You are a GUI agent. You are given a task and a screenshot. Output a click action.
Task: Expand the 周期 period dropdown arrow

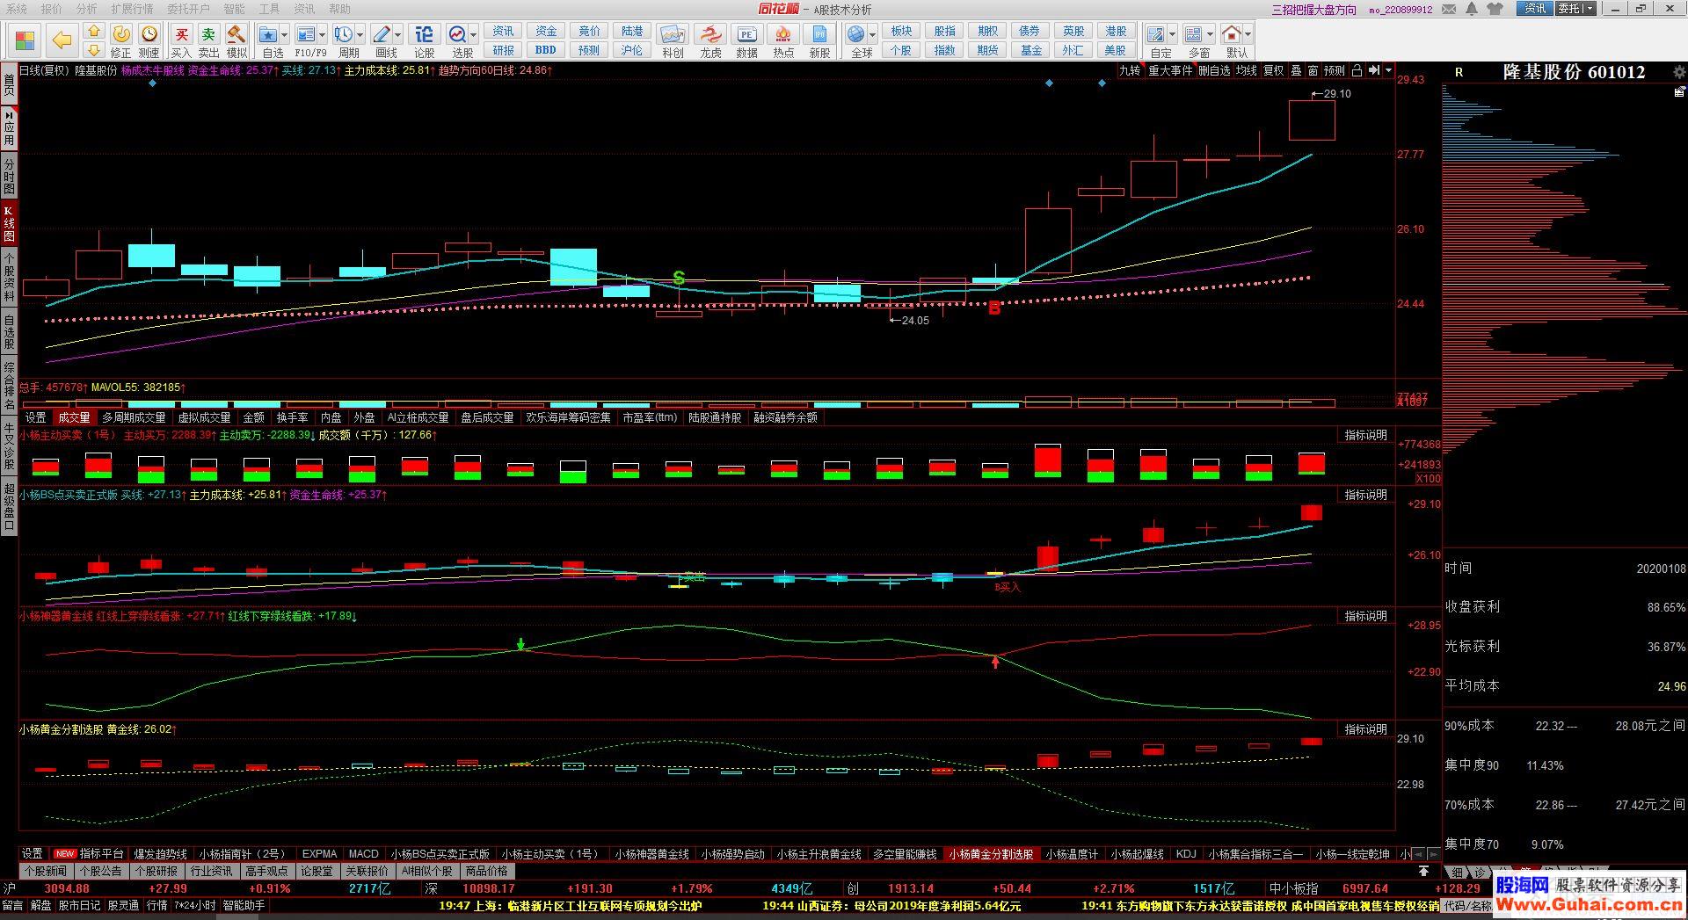coord(361,35)
